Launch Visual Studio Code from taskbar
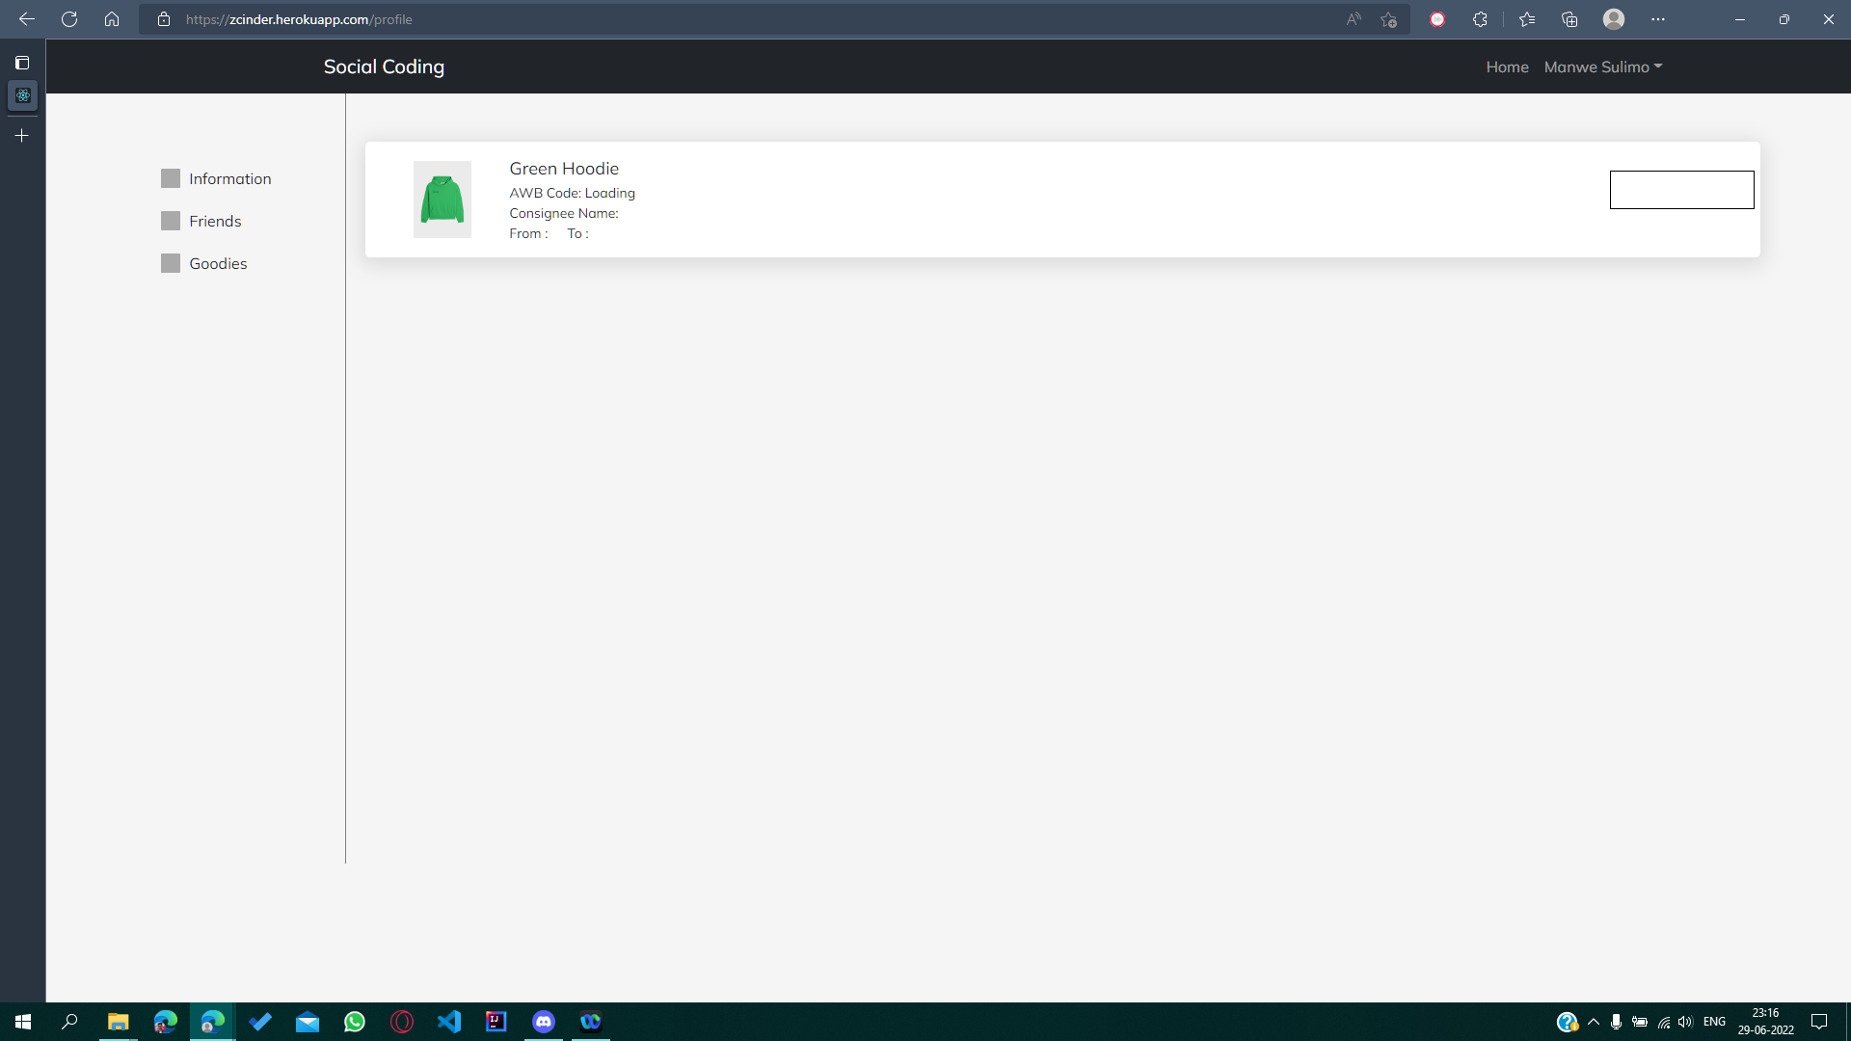 (x=449, y=1022)
